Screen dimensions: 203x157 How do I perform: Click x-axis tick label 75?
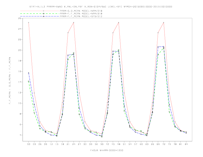click(169, 144)
